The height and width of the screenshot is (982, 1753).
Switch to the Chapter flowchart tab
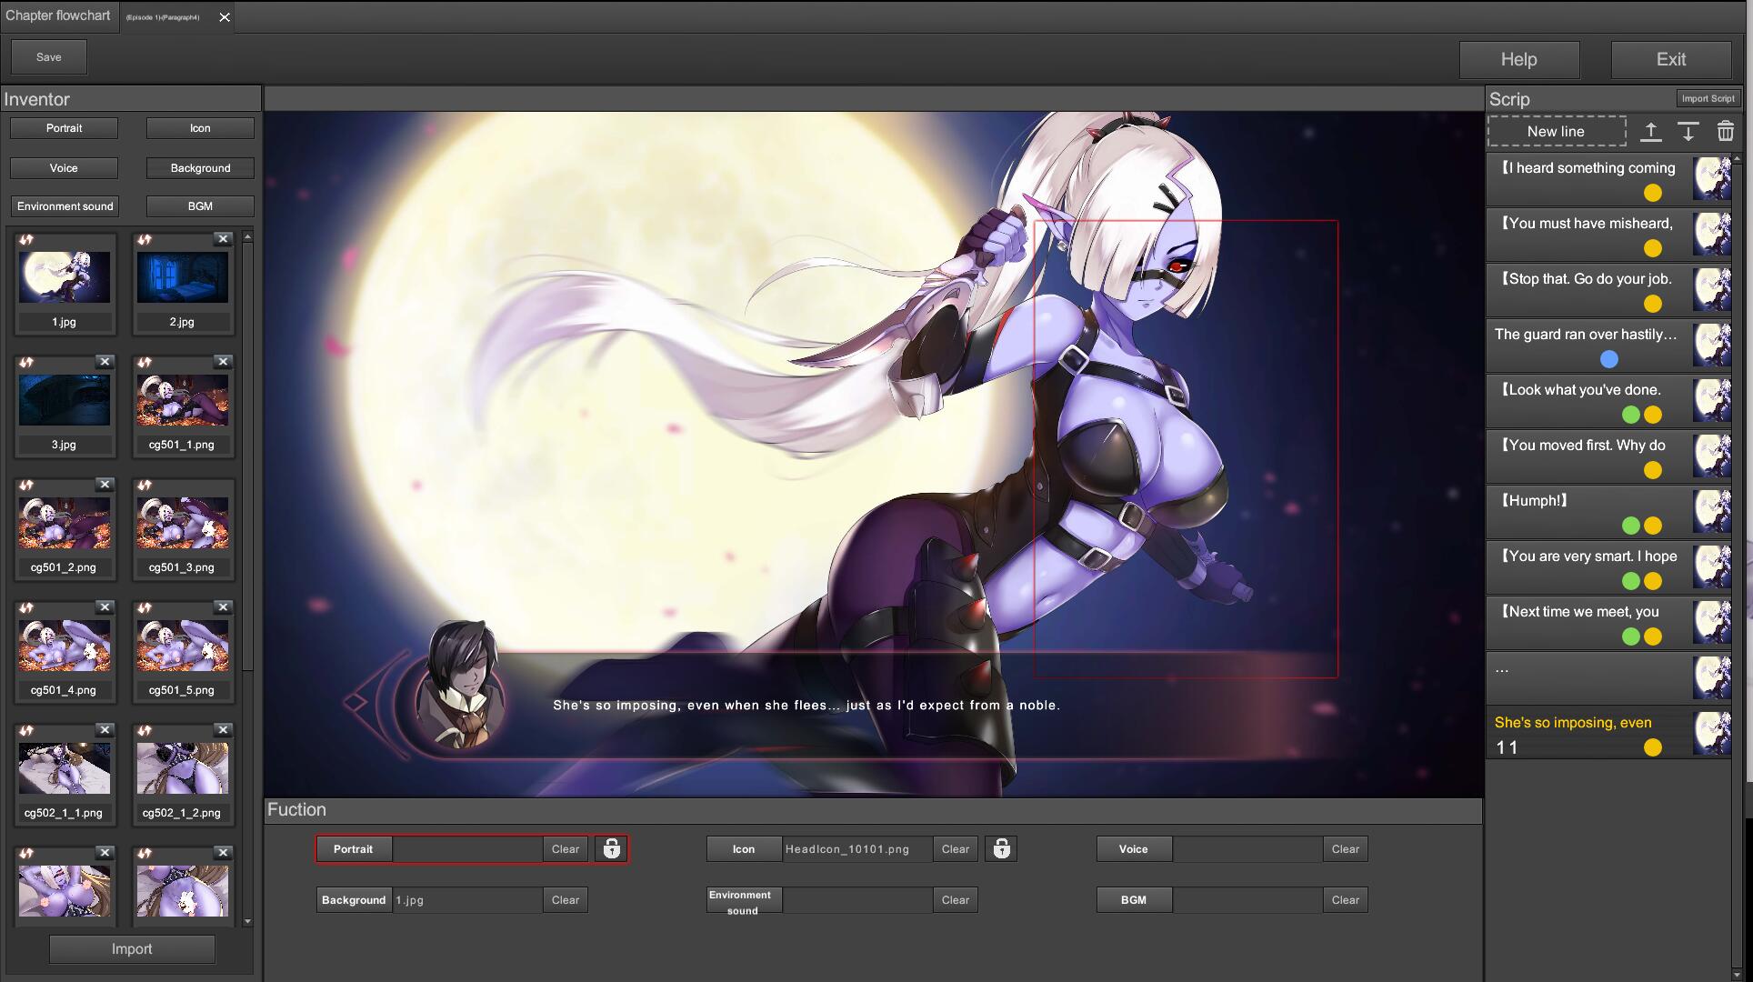(x=58, y=15)
